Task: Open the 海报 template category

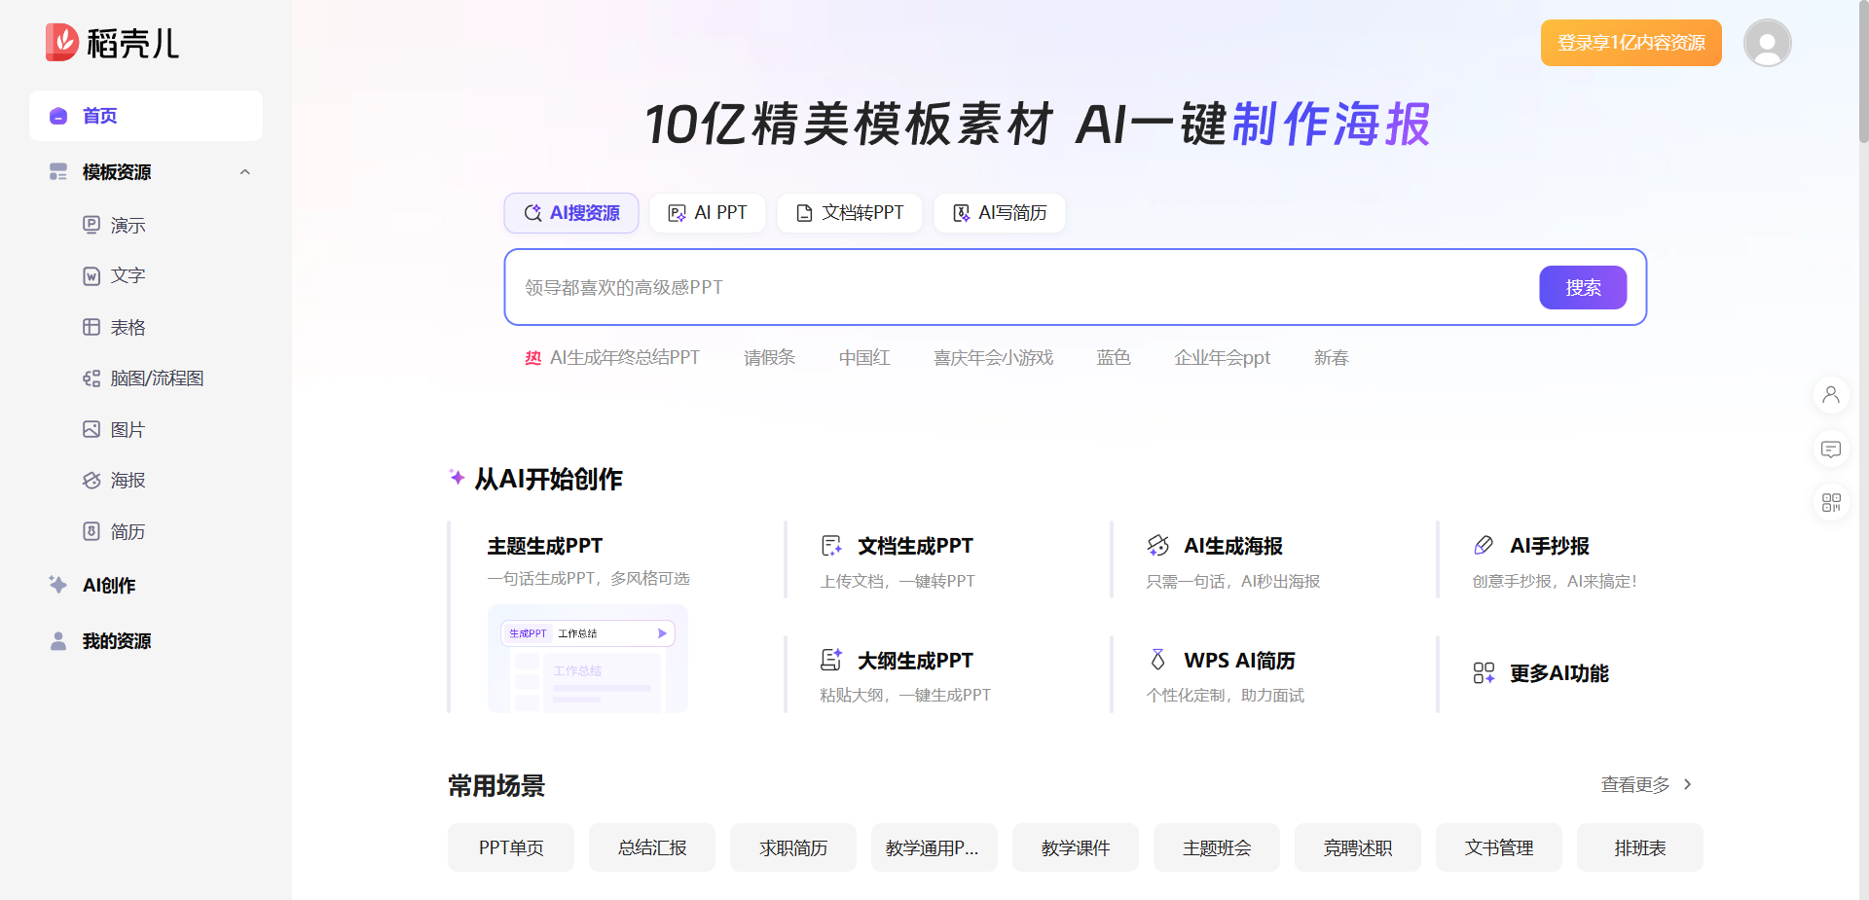Action: coord(128,480)
